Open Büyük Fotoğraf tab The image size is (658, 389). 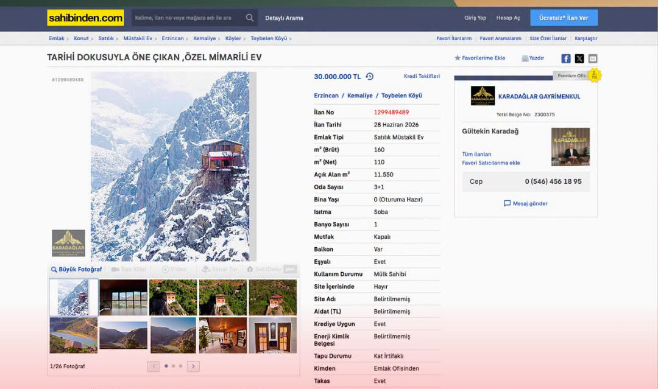point(76,269)
